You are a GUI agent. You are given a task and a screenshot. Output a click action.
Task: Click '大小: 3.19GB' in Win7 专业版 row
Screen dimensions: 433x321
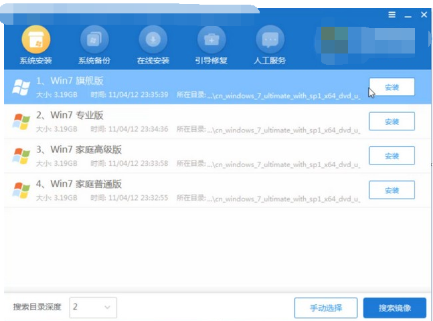[57, 129]
